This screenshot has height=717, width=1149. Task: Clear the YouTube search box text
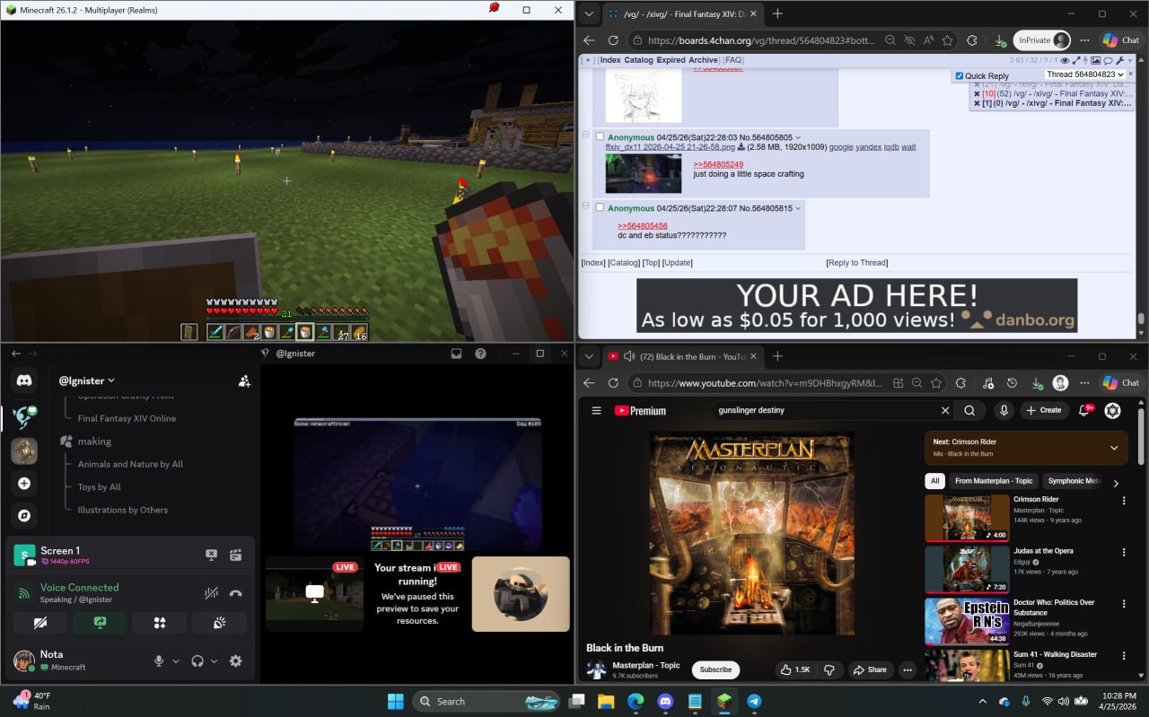(x=944, y=410)
